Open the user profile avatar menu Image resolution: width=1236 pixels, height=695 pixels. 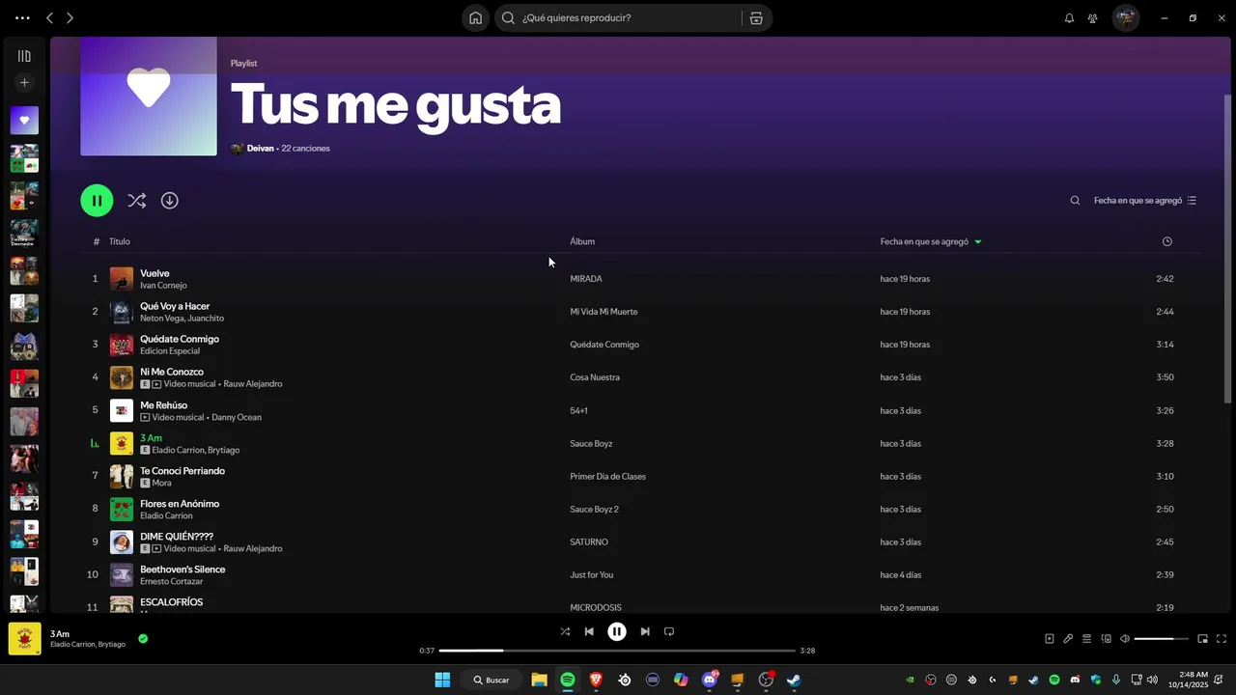[1125, 18]
